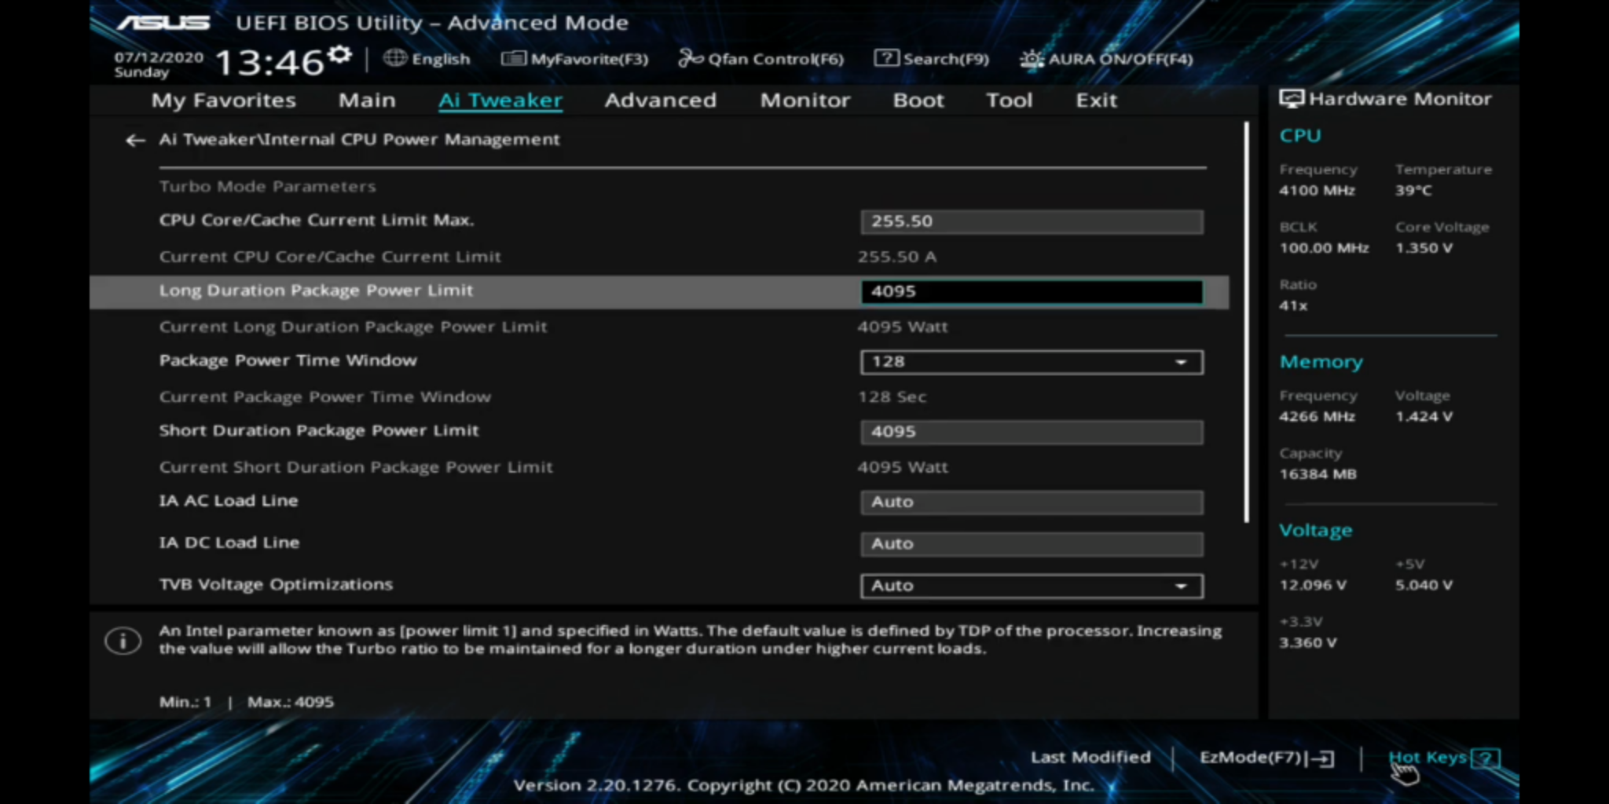
Task: Go to the Boot tab
Action: tap(918, 100)
